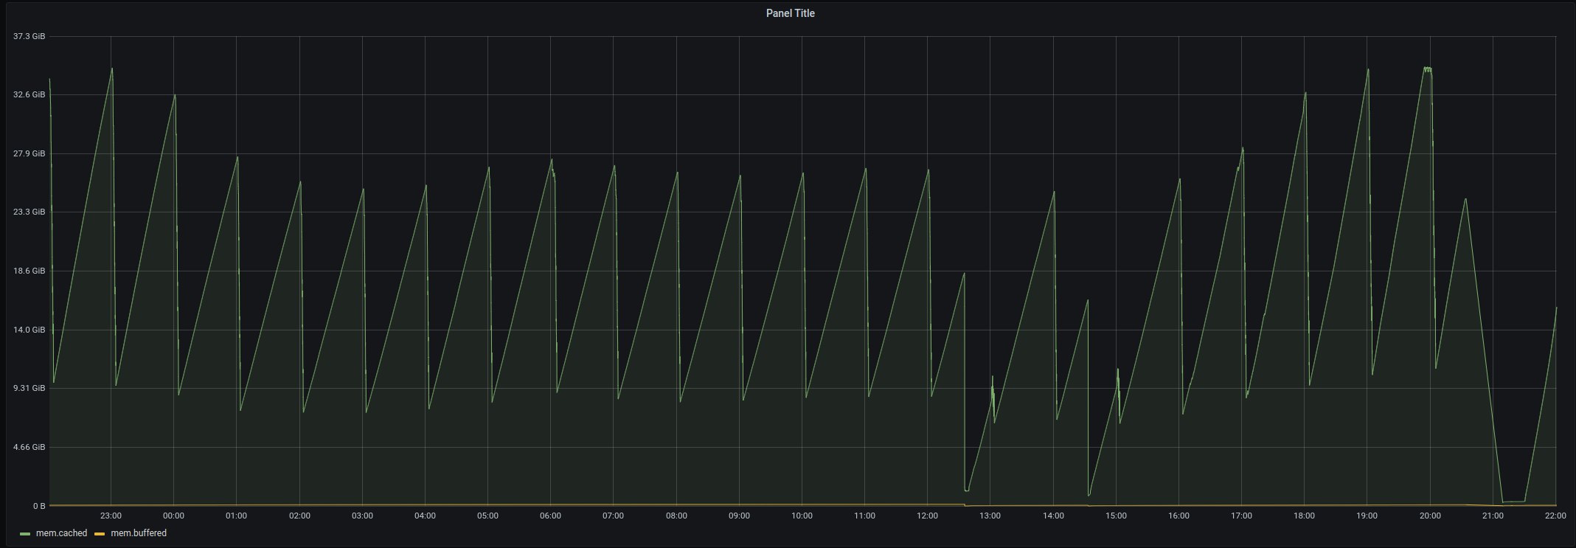This screenshot has height=548, width=1576.
Task: Click the 13:00 time axis label
Action: point(990,516)
